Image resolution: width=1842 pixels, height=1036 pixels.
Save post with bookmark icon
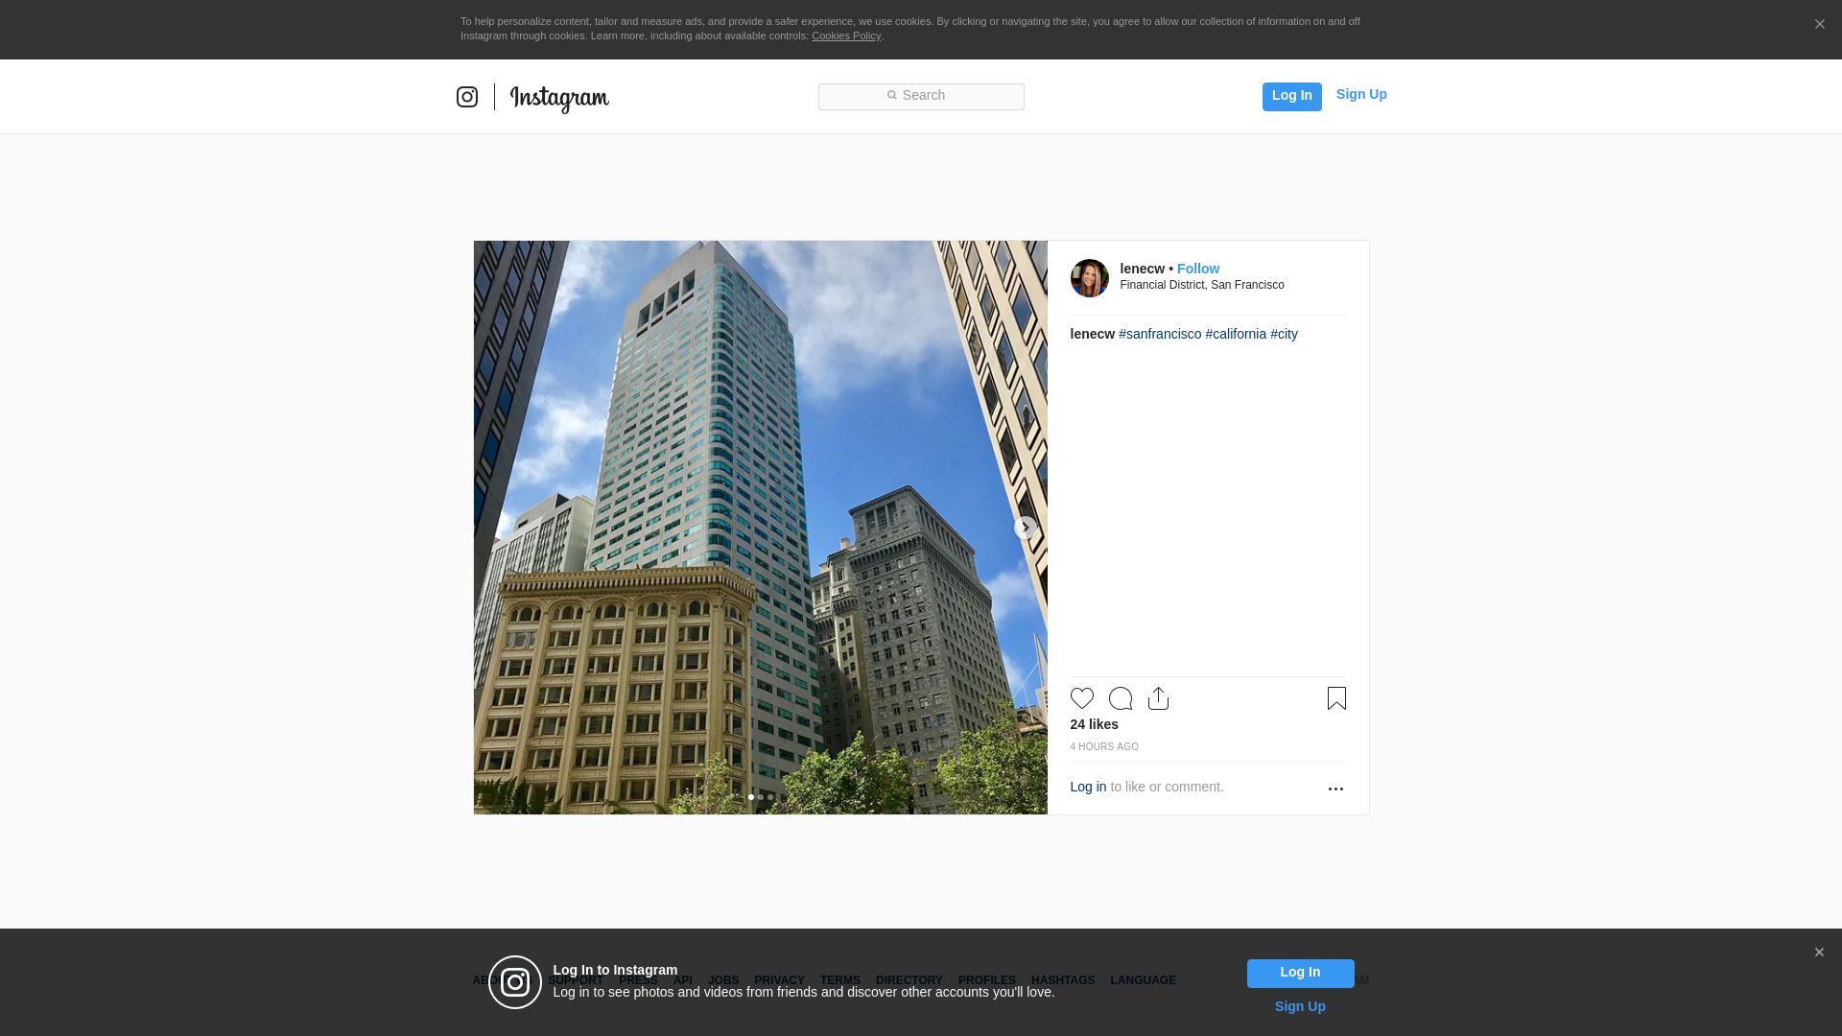pyautogui.click(x=1336, y=698)
